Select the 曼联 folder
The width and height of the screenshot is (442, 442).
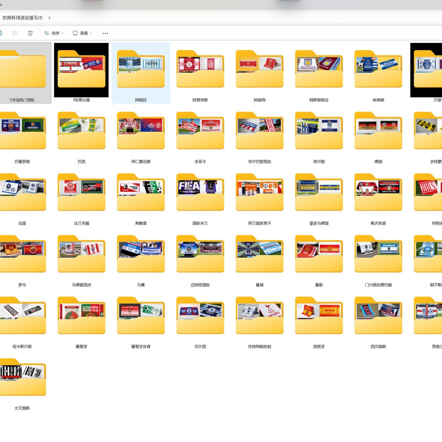point(319,254)
